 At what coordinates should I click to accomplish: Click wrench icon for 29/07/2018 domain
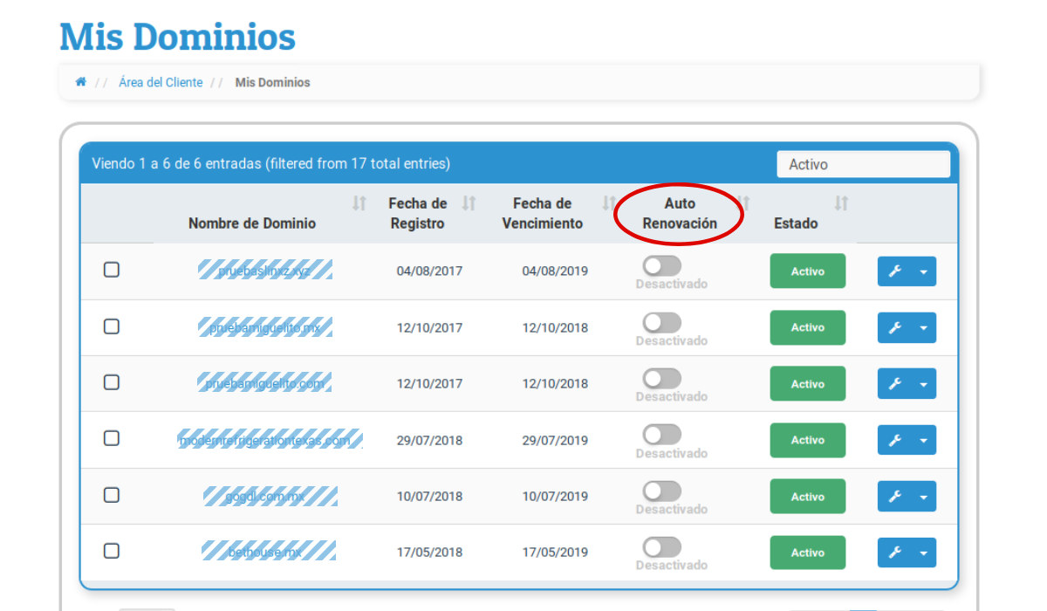894,441
